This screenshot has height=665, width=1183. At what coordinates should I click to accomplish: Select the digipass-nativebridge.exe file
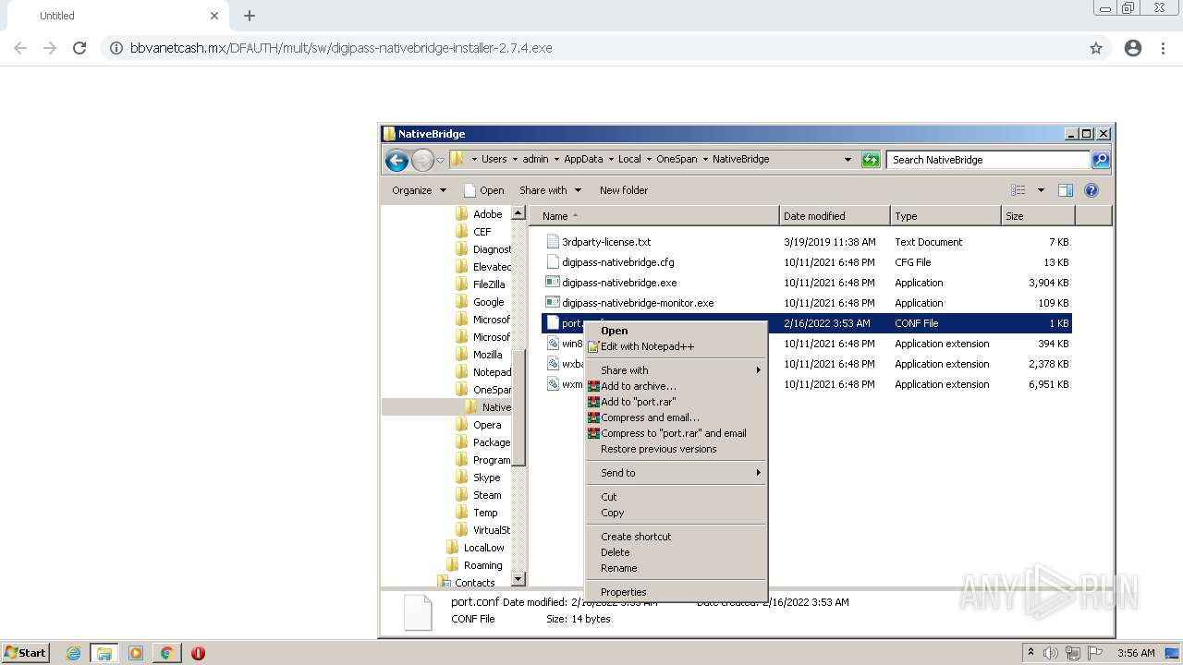(x=619, y=283)
